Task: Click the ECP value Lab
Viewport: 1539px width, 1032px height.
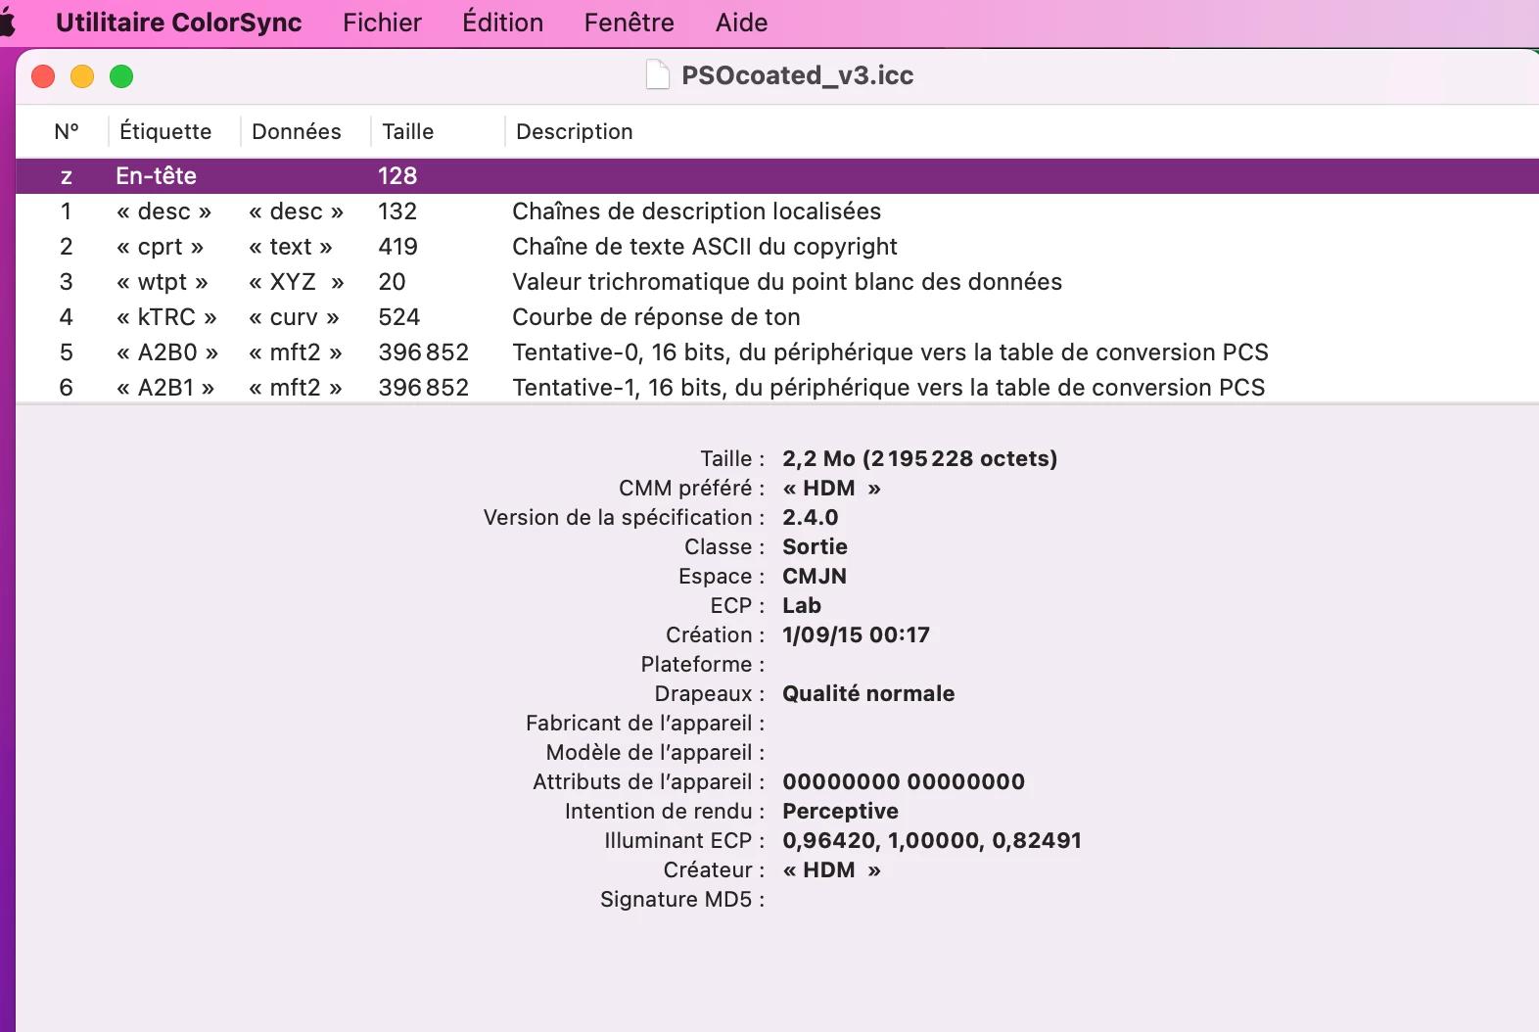Action: coord(802,606)
